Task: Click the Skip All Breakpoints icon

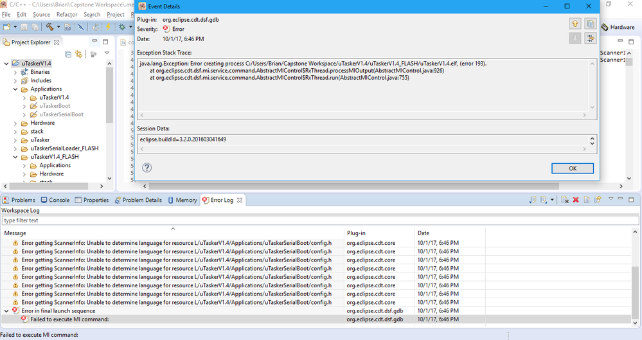Action: click(81, 27)
